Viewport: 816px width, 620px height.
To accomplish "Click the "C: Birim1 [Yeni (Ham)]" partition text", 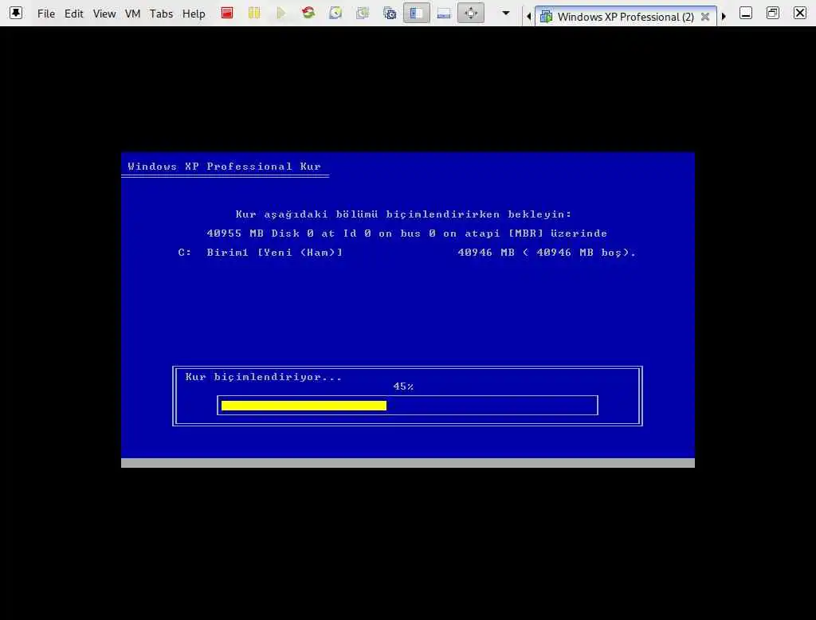I will pos(261,253).
